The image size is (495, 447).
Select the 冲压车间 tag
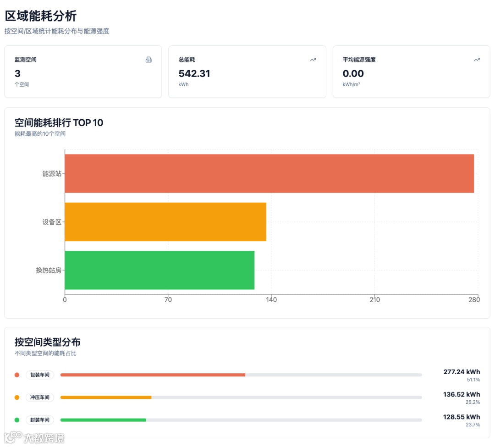[40, 397]
